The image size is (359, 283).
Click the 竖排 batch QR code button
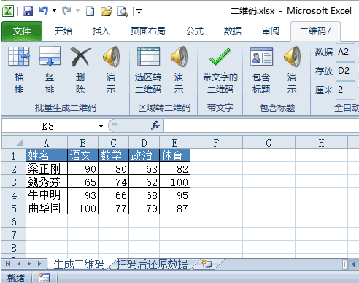pos(50,70)
